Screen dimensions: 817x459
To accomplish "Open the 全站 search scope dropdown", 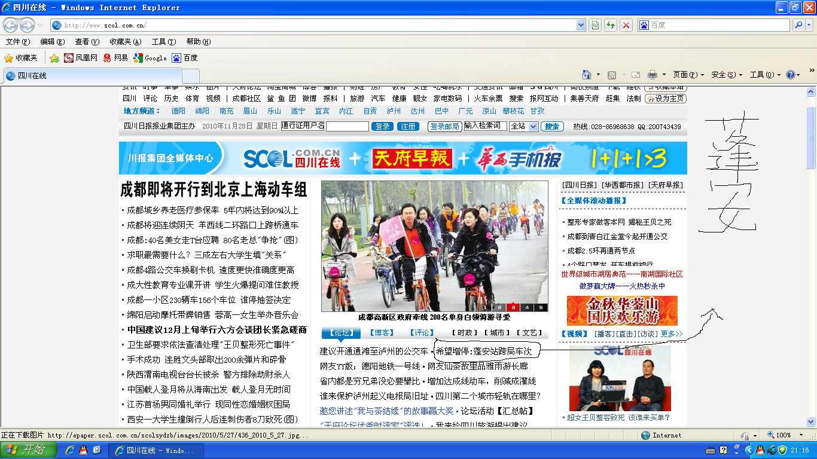I will click(x=523, y=126).
